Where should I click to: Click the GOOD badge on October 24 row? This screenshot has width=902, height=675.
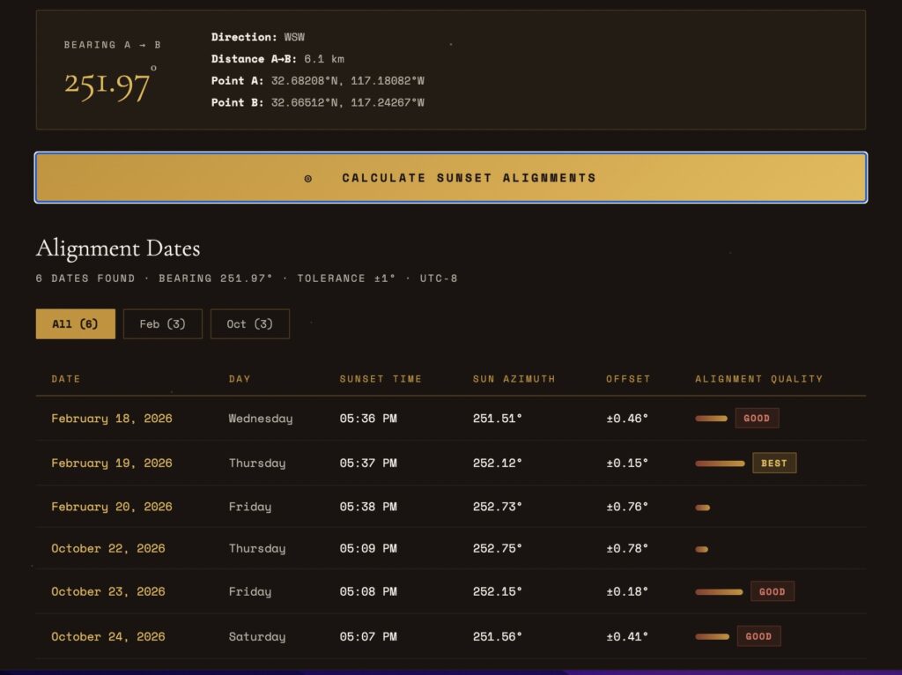click(758, 636)
